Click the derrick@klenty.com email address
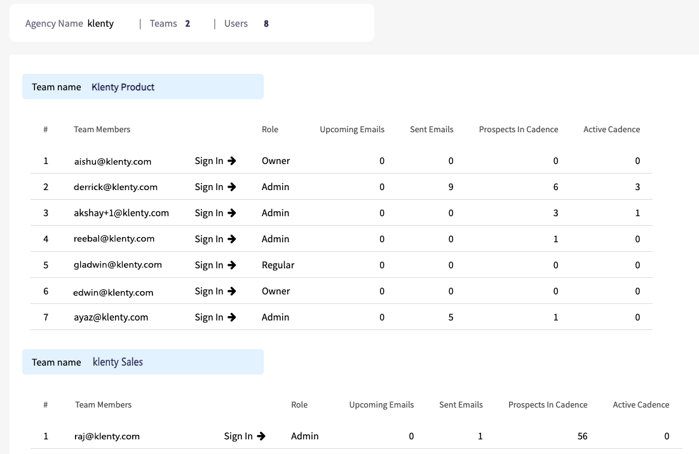Viewport: 699px width, 454px height. pos(116,187)
